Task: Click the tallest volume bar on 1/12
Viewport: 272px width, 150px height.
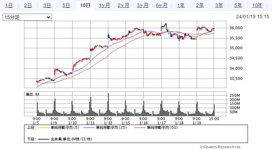Action: point(109,105)
